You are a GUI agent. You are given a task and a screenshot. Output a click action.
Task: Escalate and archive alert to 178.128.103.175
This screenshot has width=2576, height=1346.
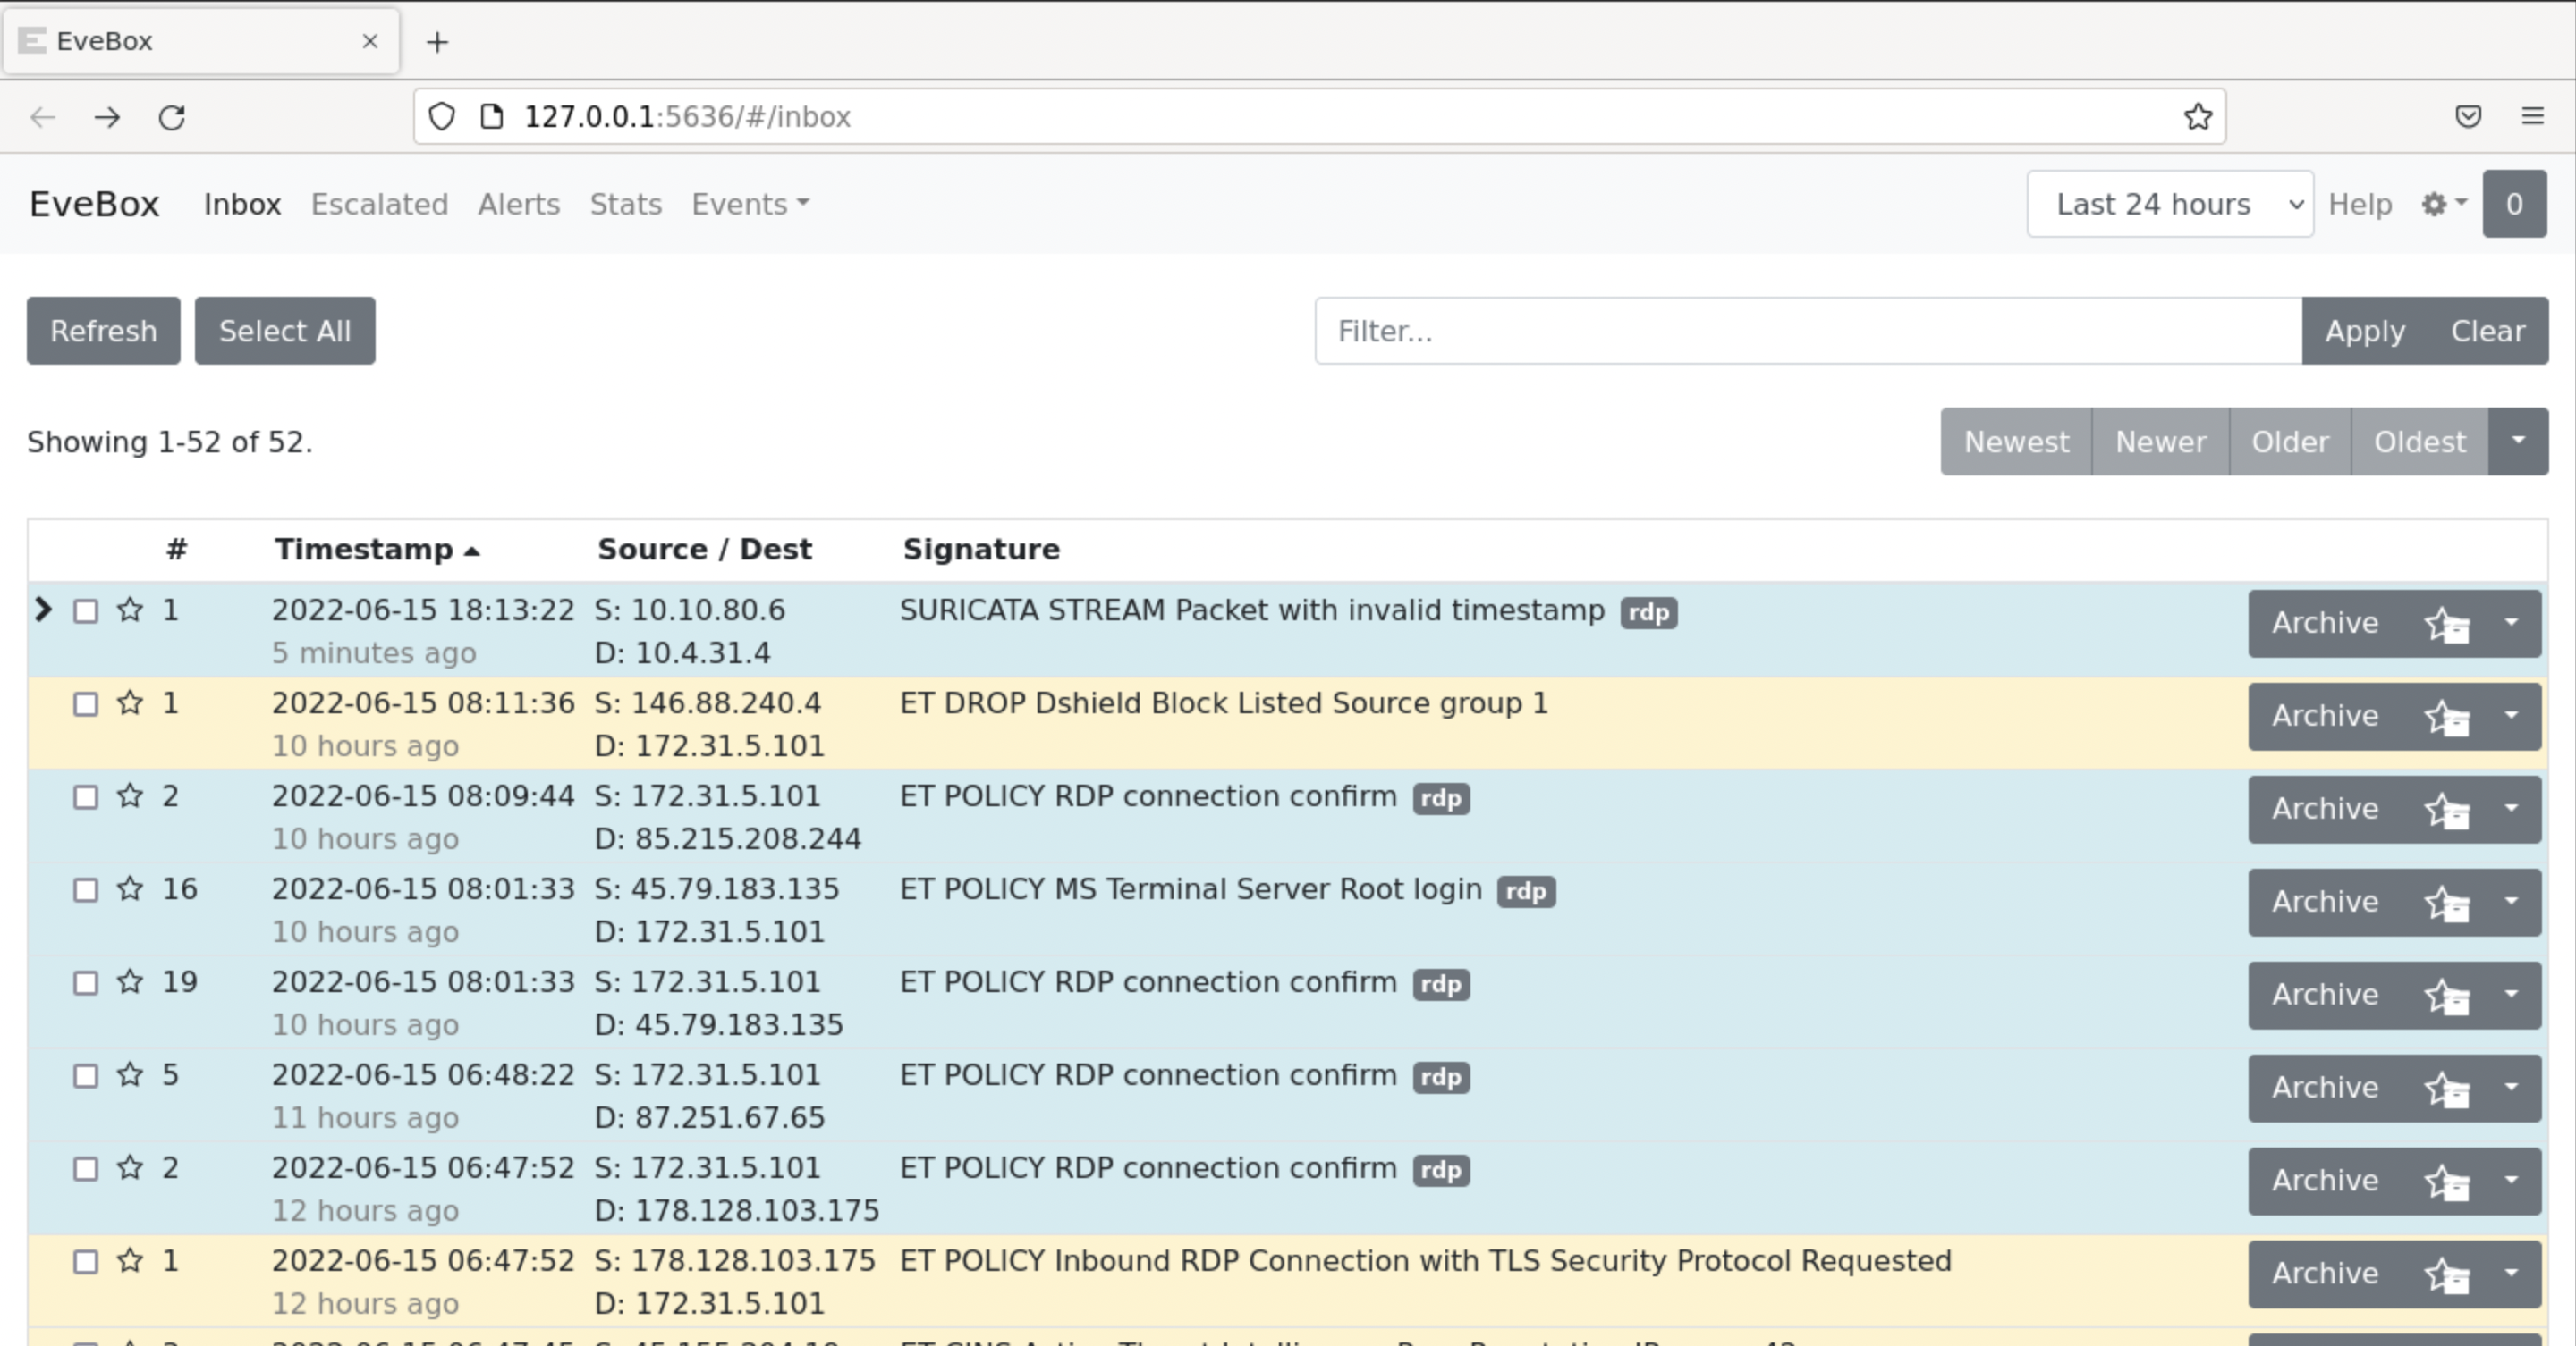(2446, 1182)
